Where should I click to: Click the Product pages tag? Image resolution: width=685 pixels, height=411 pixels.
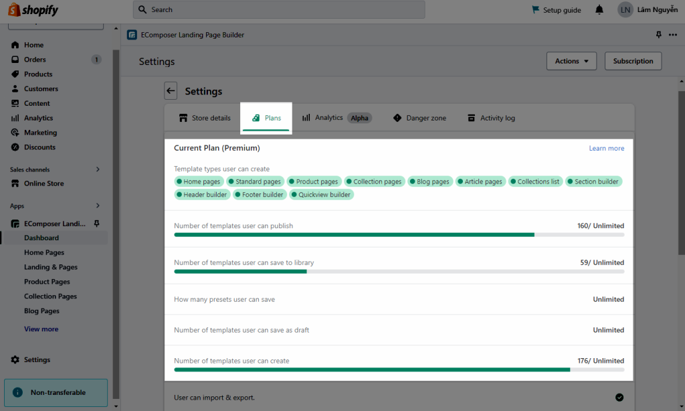(x=314, y=181)
